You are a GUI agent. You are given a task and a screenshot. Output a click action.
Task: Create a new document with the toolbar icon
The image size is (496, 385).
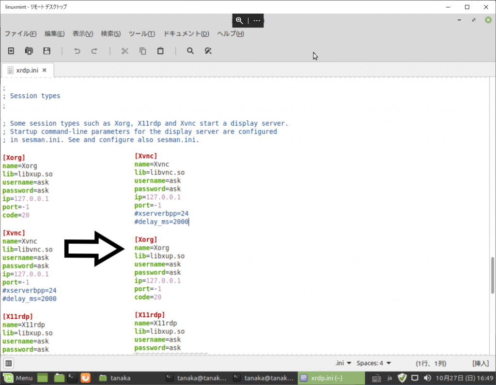pos(11,51)
